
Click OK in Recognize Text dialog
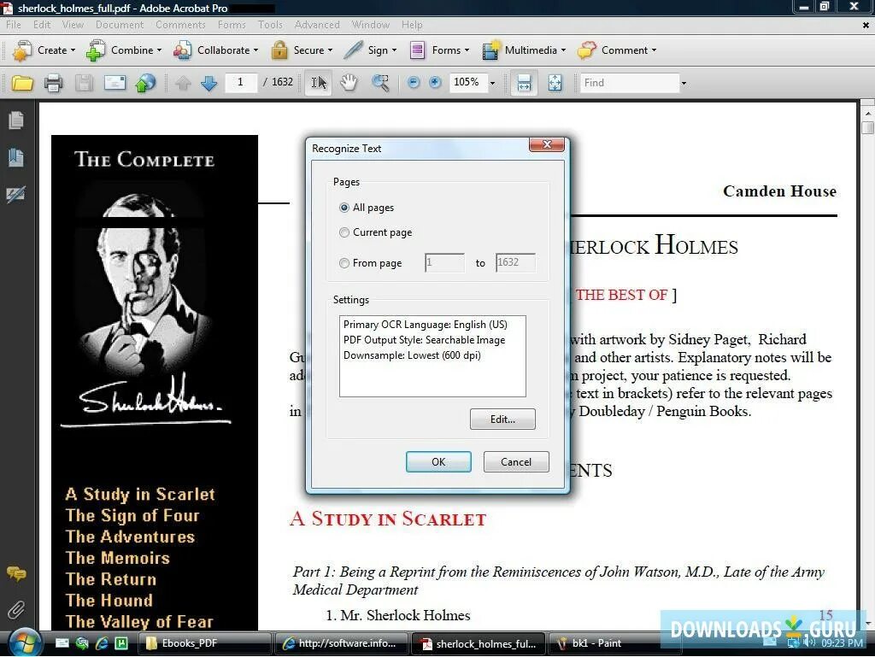[438, 462]
